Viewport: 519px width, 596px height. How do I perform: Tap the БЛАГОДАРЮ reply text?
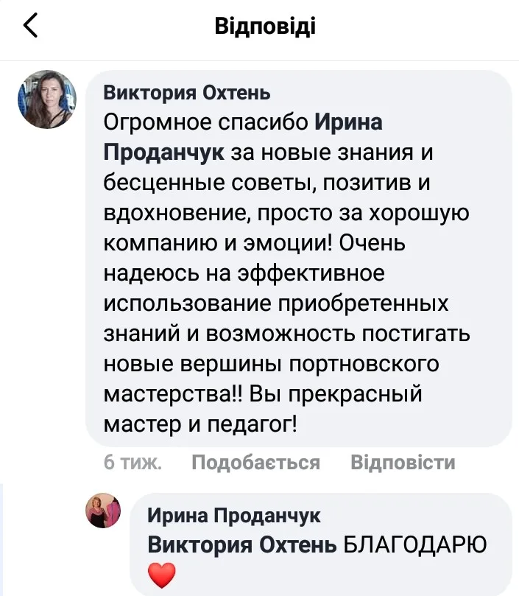(x=416, y=545)
